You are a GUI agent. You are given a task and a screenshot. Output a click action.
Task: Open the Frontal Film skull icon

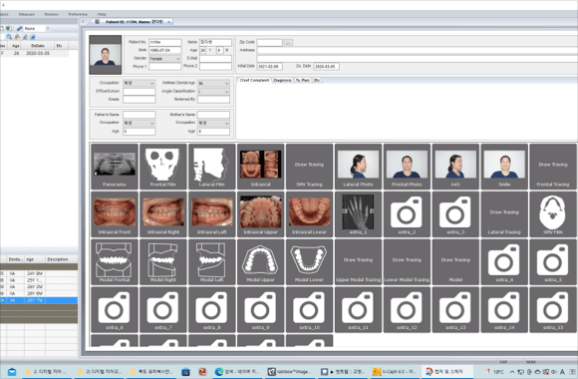click(162, 167)
